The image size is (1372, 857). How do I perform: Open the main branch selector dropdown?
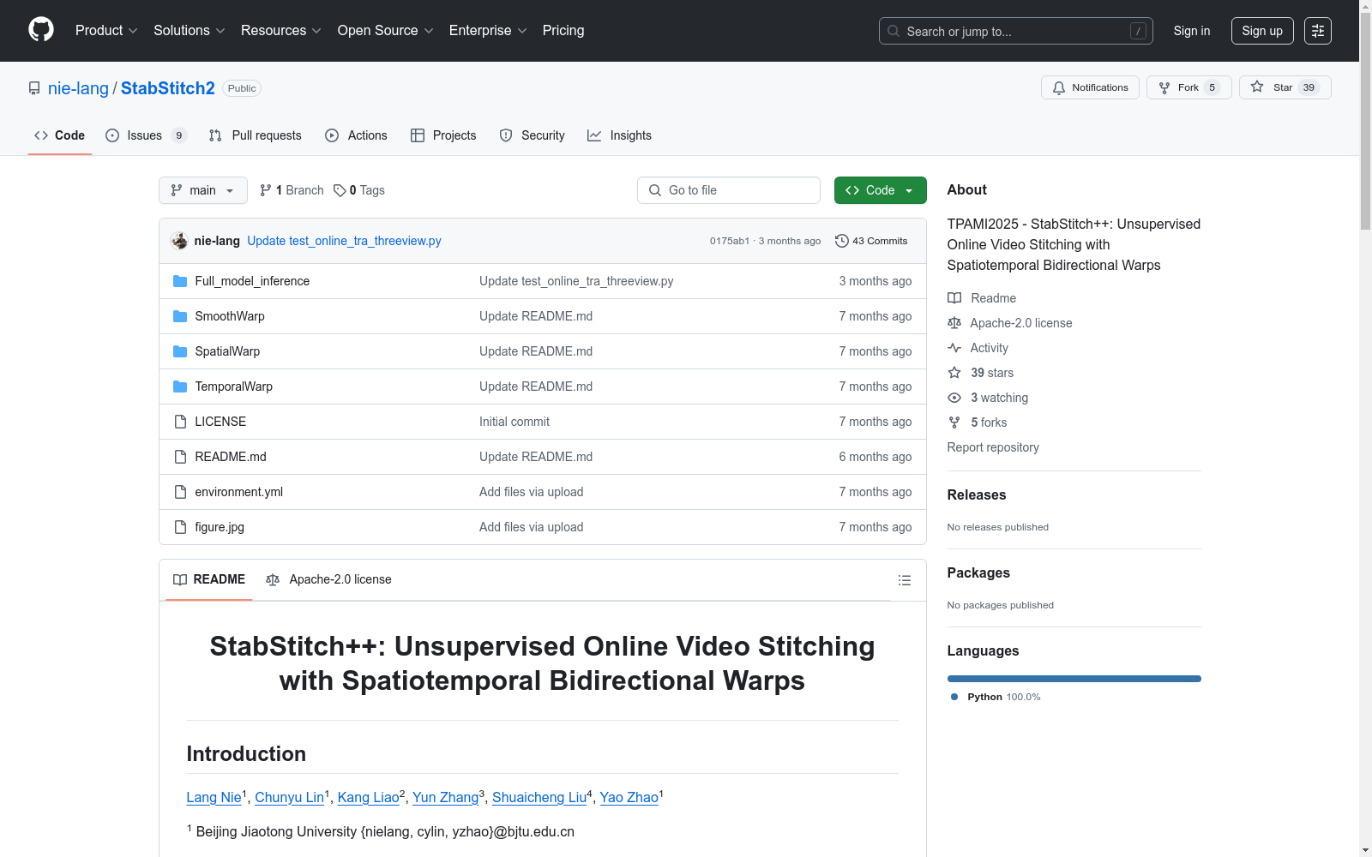(x=203, y=190)
